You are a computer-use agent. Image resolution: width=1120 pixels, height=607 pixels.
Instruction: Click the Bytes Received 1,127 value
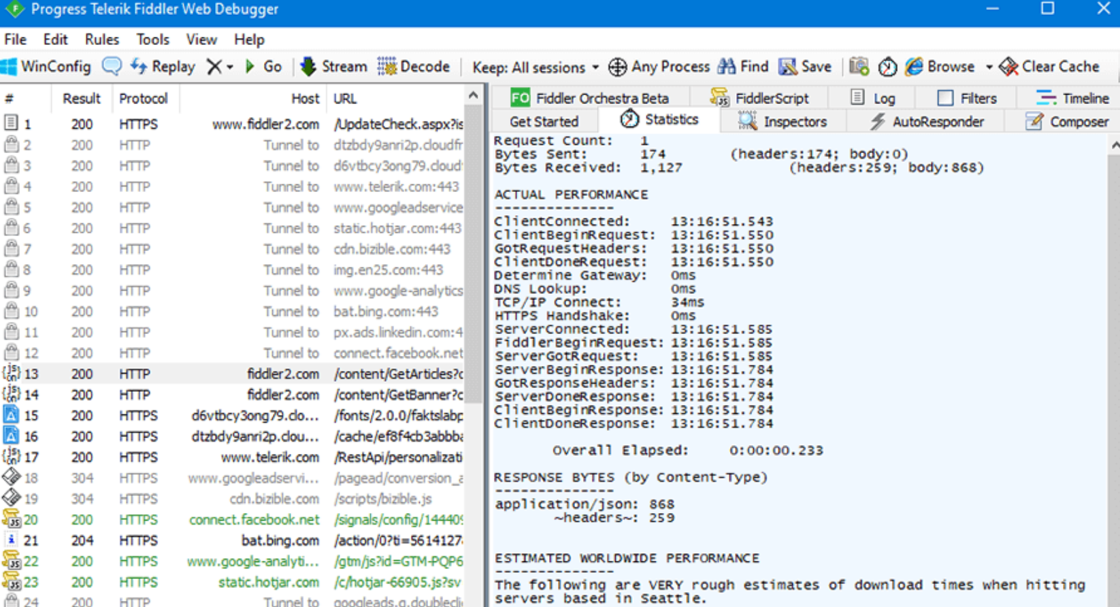click(x=661, y=167)
